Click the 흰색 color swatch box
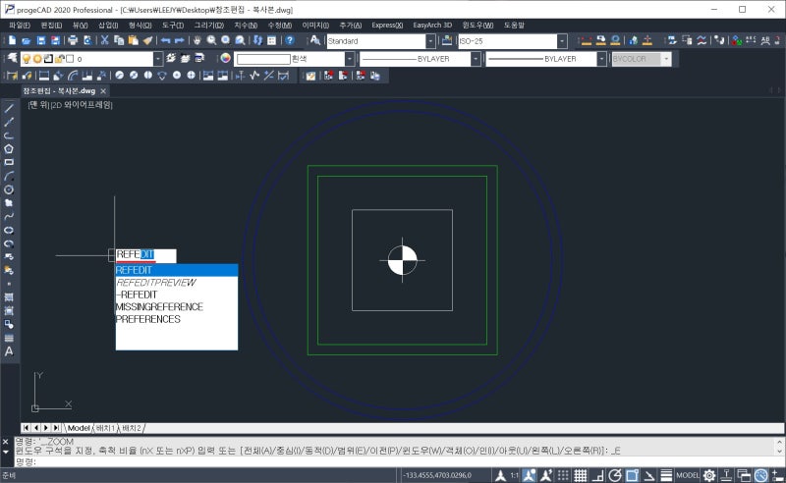This screenshot has height=483, width=786. [263, 59]
